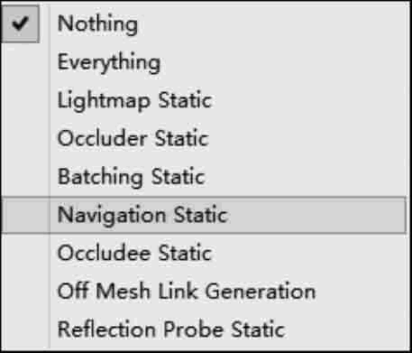The height and width of the screenshot is (353, 412).
Task: Click the checkmark icon beside Nothing
Action: tap(20, 23)
